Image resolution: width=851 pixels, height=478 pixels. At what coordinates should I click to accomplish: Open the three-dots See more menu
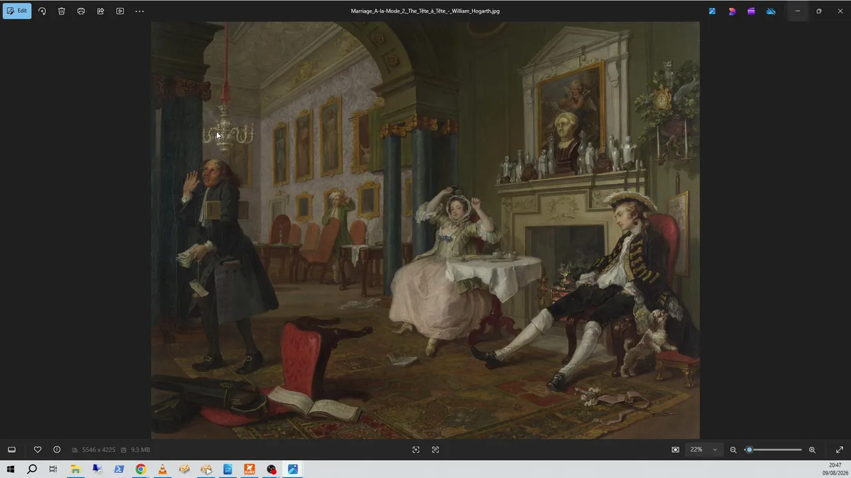click(140, 11)
